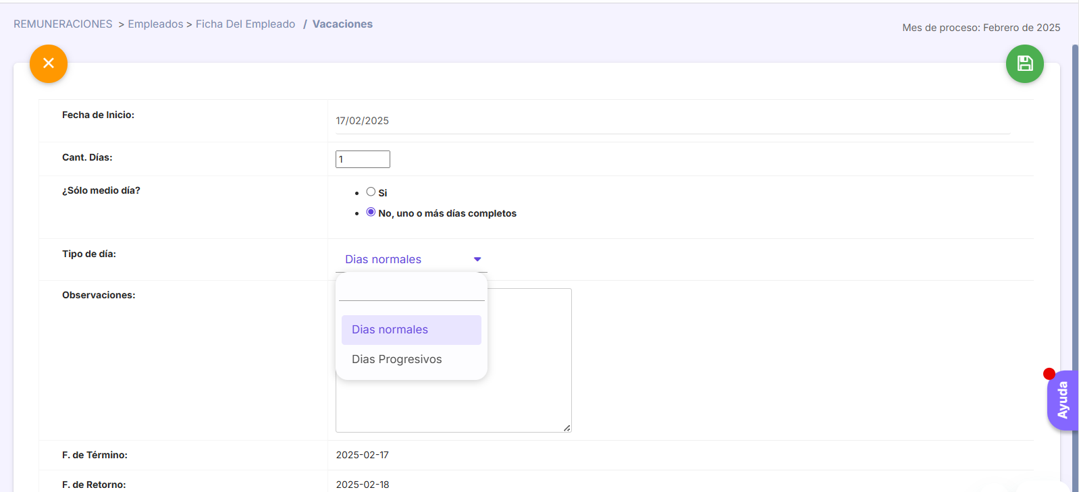Open Ficha Del Empleado breadcrumb link

245,24
